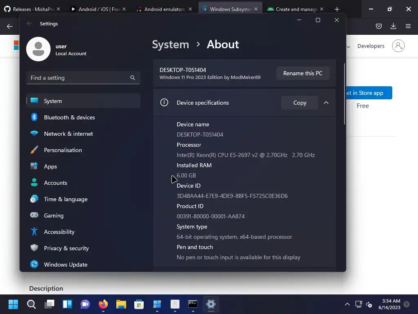Open Chat app in taskbar
This screenshot has width=418, height=314.
[x=85, y=304]
